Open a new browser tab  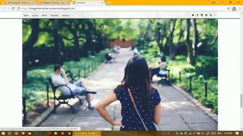point(109,3)
